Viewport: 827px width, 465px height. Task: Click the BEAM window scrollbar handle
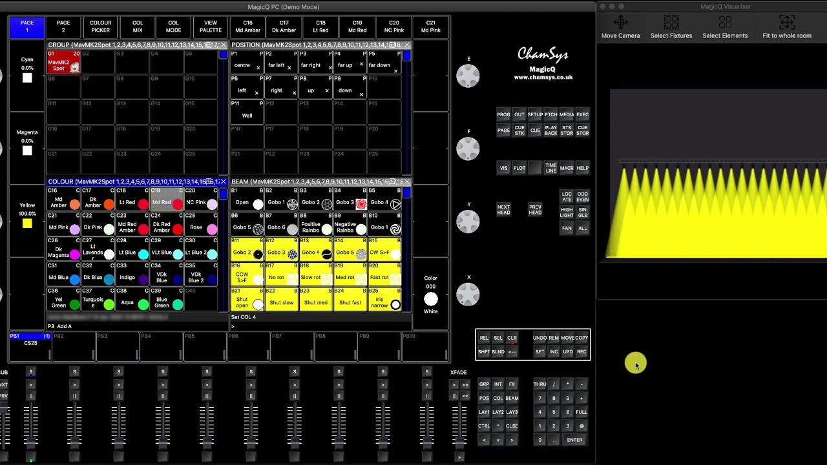[x=406, y=193]
